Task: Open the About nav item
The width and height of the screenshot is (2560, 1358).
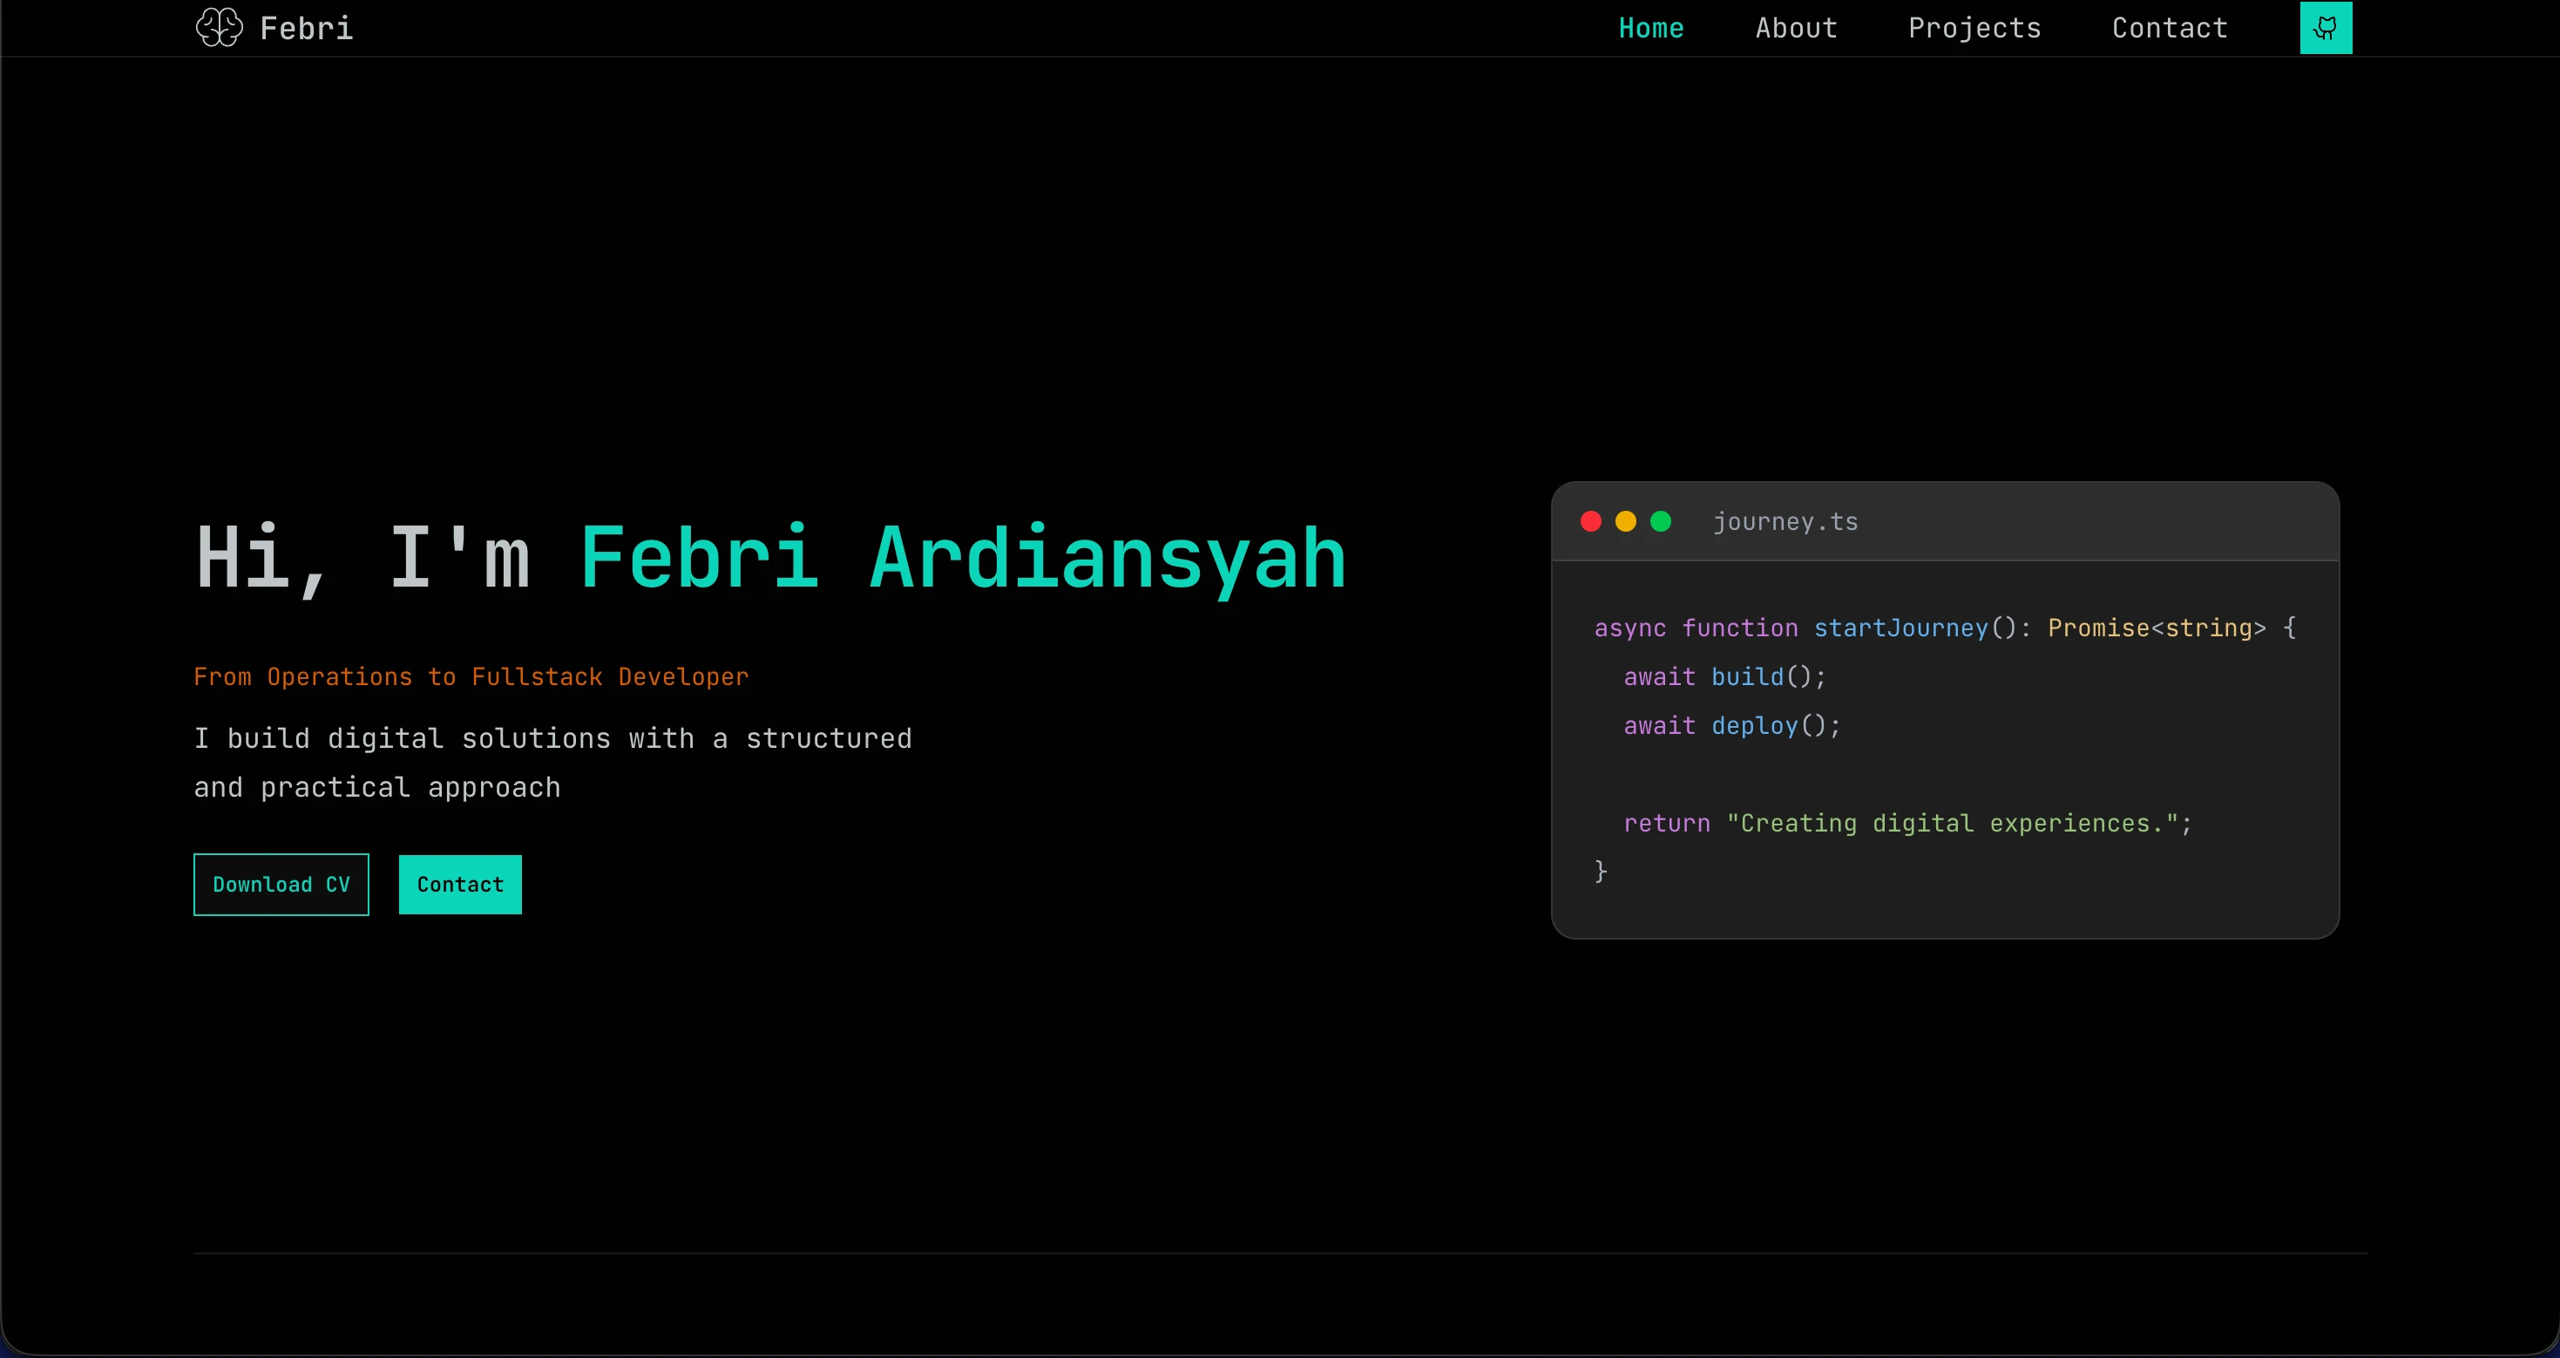Action: point(1796,28)
